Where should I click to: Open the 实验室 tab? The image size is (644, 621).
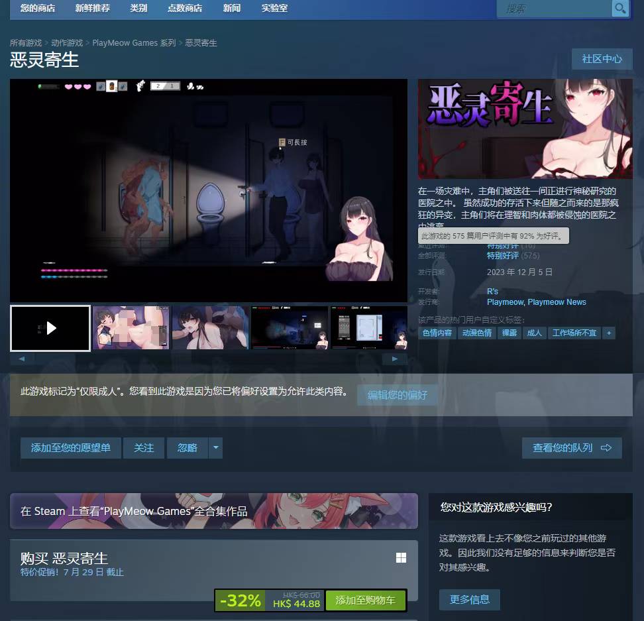point(274,8)
